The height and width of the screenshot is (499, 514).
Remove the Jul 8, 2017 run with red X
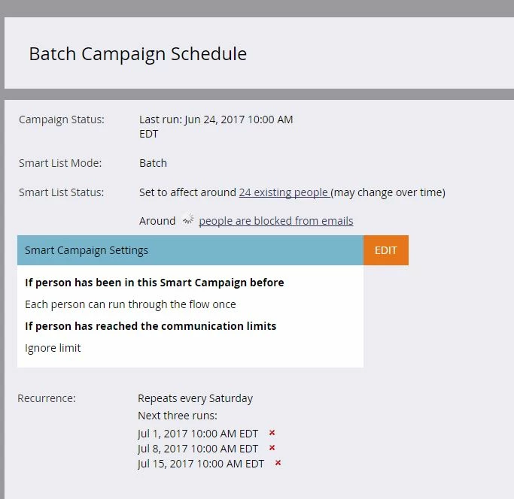pyautogui.click(x=272, y=448)
